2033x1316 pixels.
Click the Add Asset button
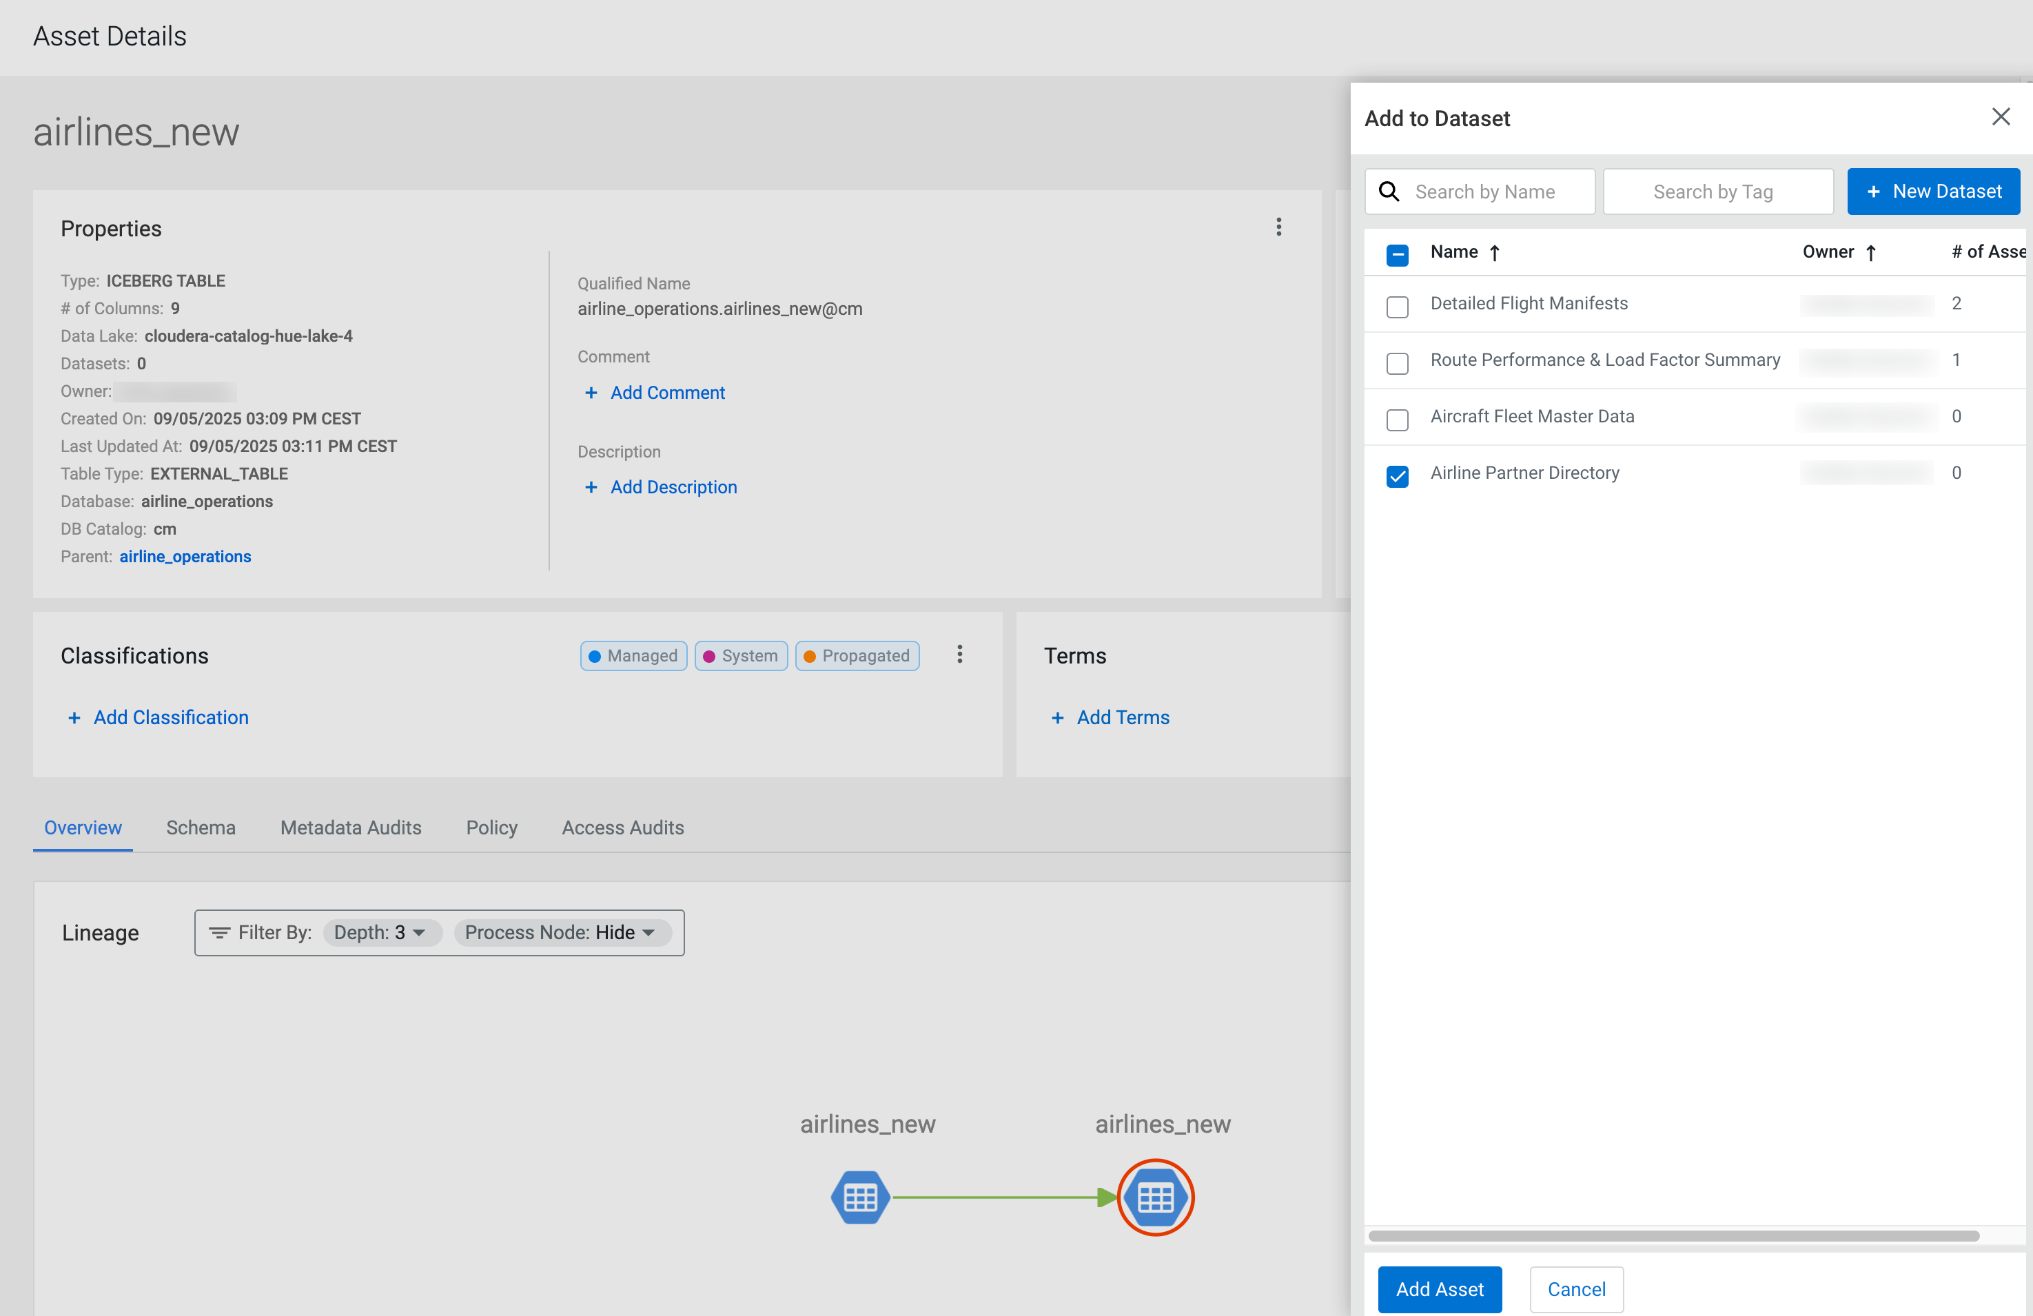[x=1440, y=1288]
